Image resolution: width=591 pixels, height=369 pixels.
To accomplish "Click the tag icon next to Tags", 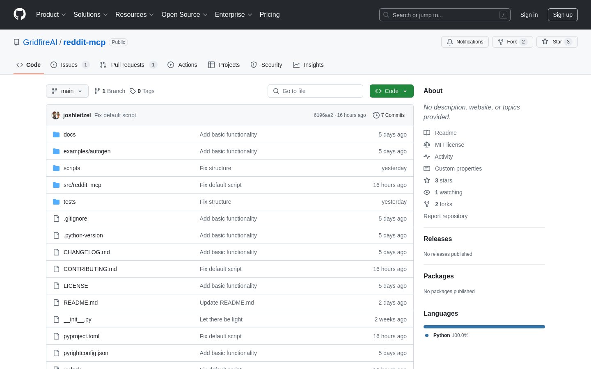I will (133, 91).
